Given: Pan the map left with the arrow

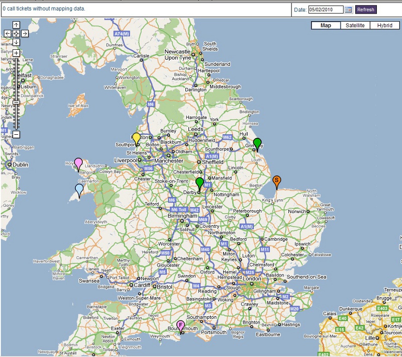Looking at the screenshot, I should click(x=8, y=33).
